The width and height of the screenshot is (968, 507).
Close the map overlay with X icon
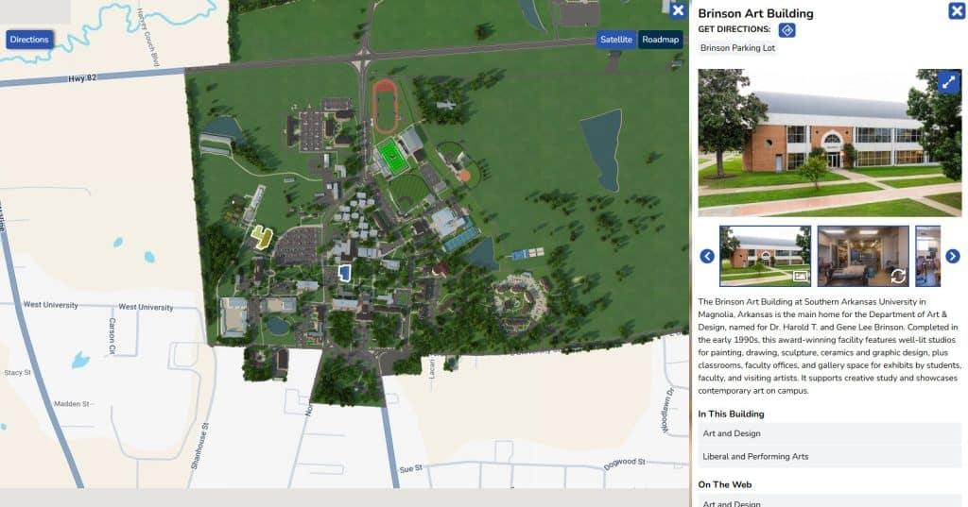[x=678, y=9]
